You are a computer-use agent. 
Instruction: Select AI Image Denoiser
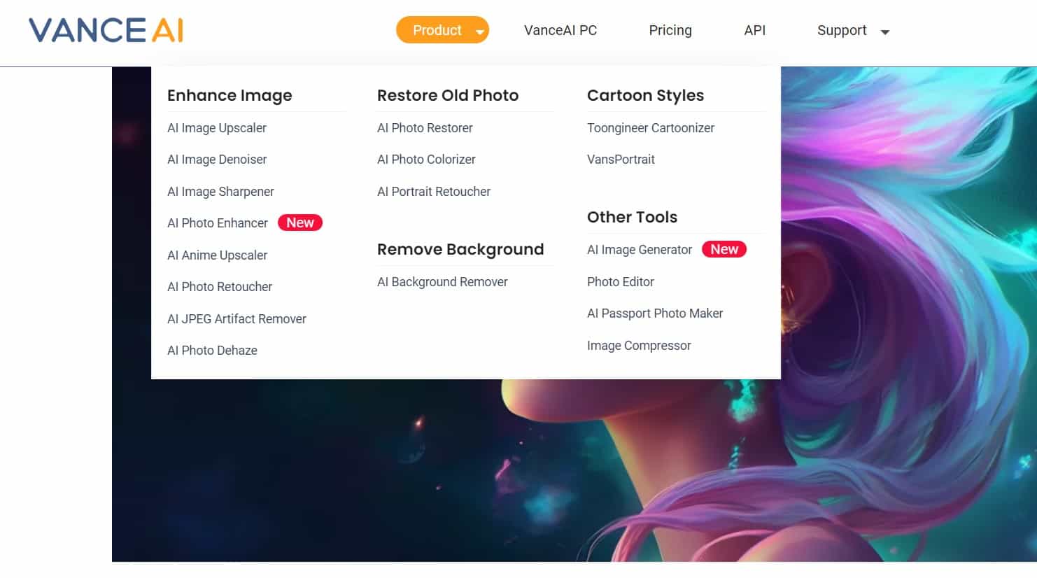[x=217, y=160]
